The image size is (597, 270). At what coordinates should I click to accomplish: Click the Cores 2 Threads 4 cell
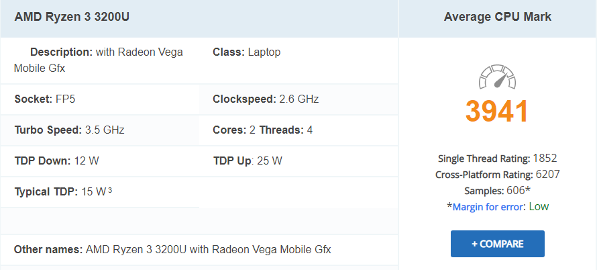coord(298,130)
